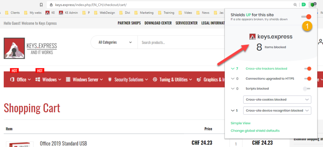Click the green extension icon in toolbar
The height and width of the screenshot is (147, 323).
[303, 5]
